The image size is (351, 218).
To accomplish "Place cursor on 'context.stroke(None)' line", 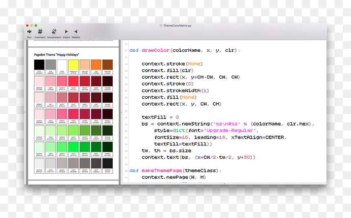I will (x=172, y=64).
